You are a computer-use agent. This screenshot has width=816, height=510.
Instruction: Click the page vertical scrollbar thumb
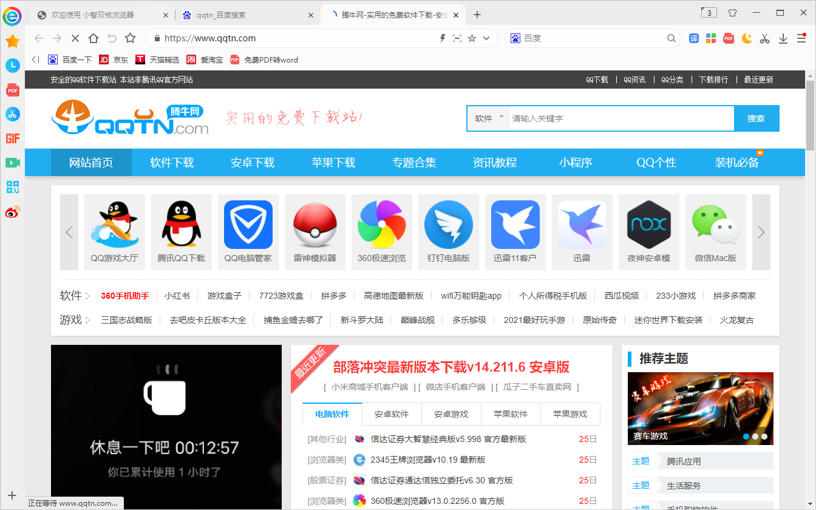coord(810,115)
